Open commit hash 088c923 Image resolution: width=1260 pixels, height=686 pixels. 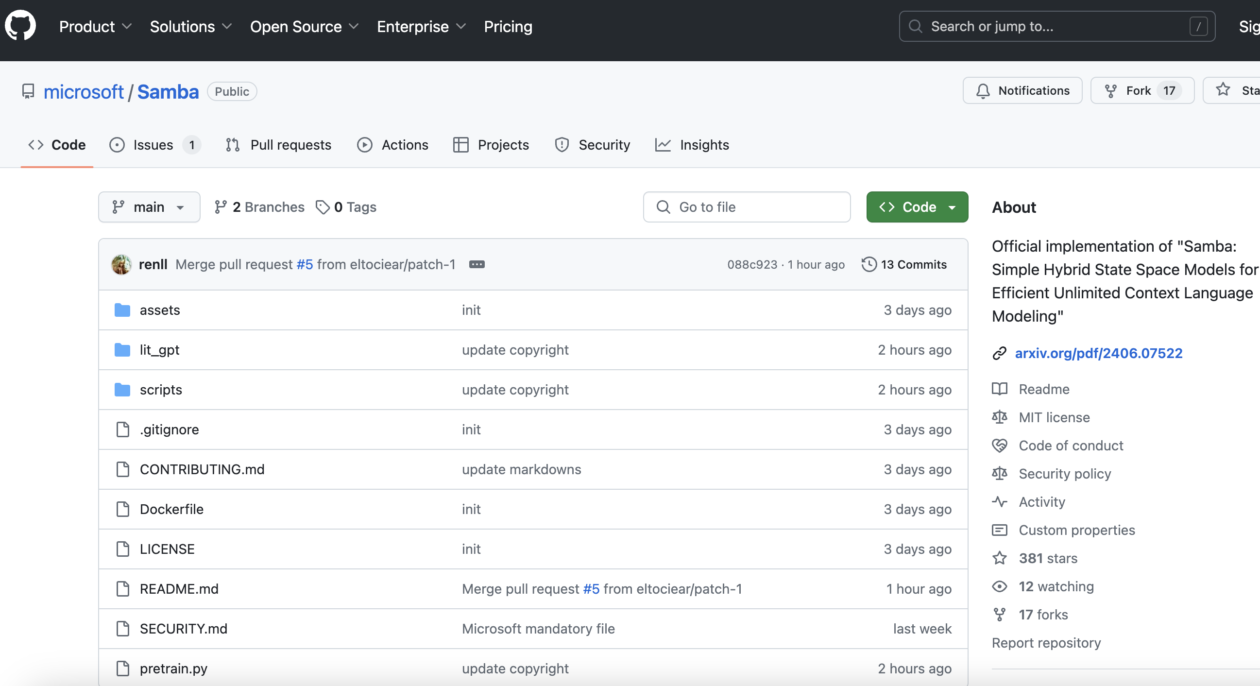(752, 264)
